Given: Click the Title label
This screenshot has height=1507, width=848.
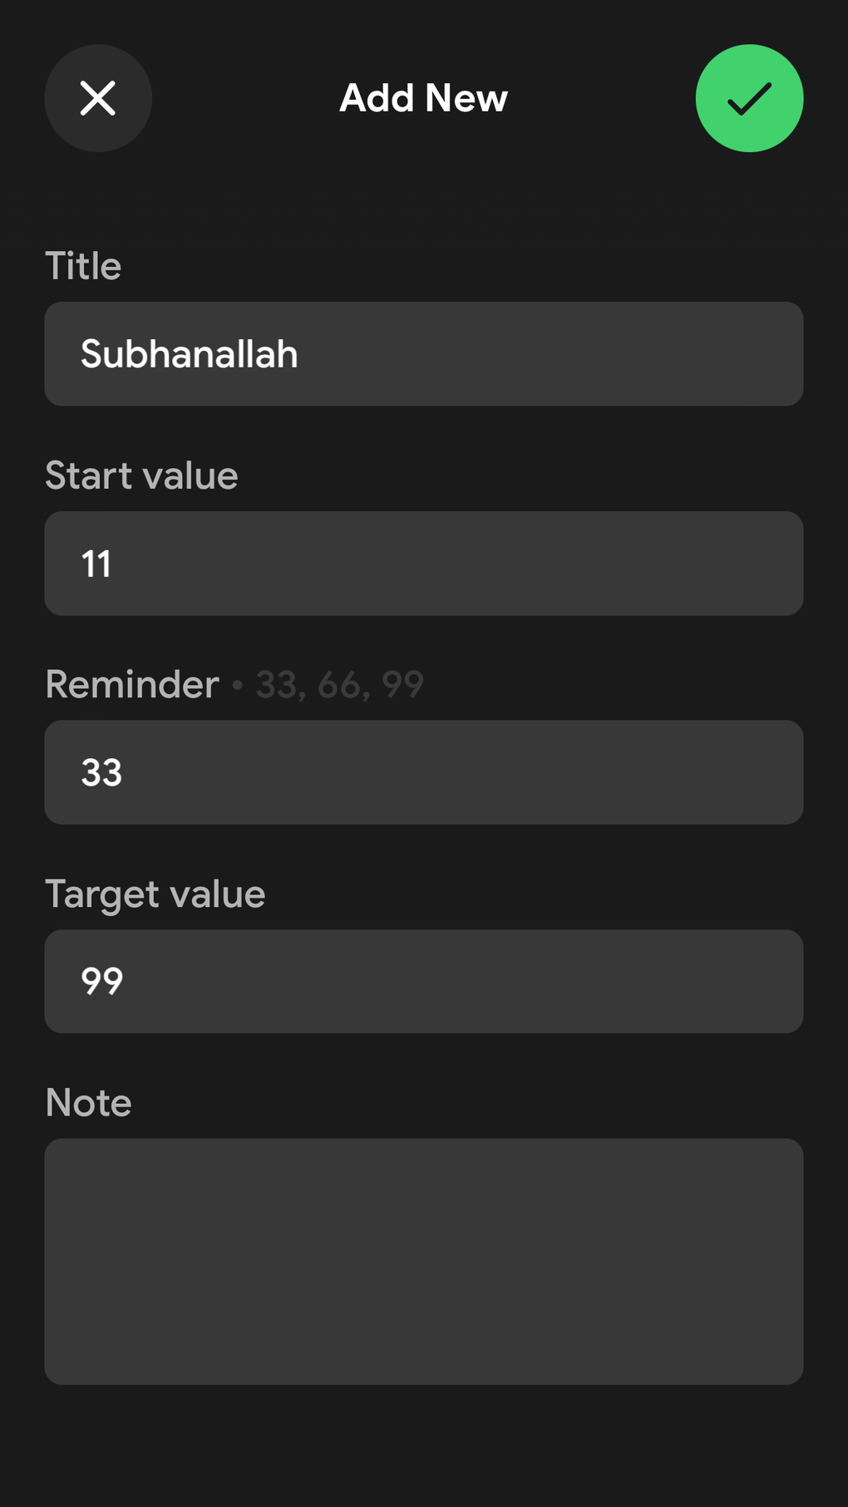Looking at the screenshot, I should click(83, 266).
